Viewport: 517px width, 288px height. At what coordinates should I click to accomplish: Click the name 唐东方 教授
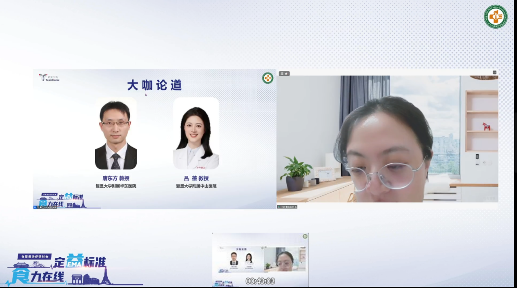point(116,178)
